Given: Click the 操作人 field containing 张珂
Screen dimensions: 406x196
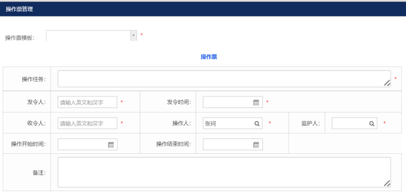Looking at the screenshot, I should click(227, 124).
